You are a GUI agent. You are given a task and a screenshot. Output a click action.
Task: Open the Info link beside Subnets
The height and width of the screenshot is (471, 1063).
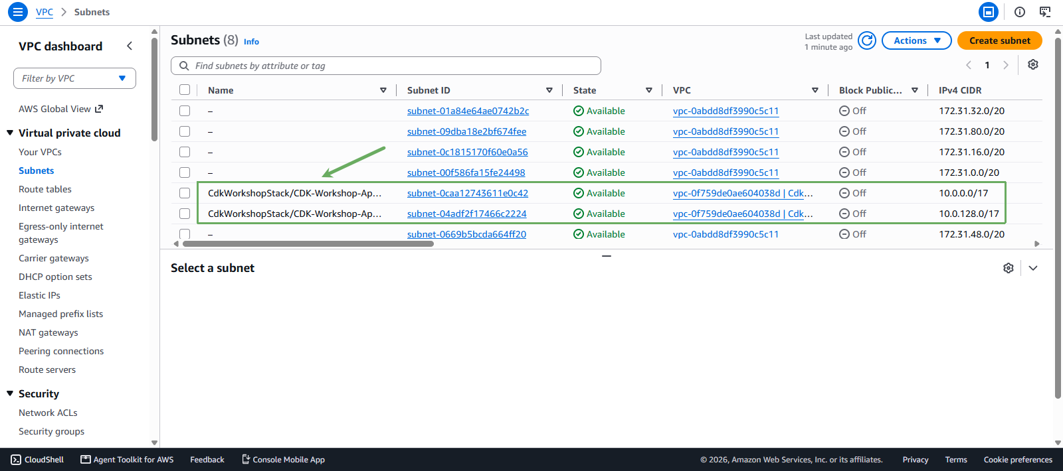pos(251,41)
